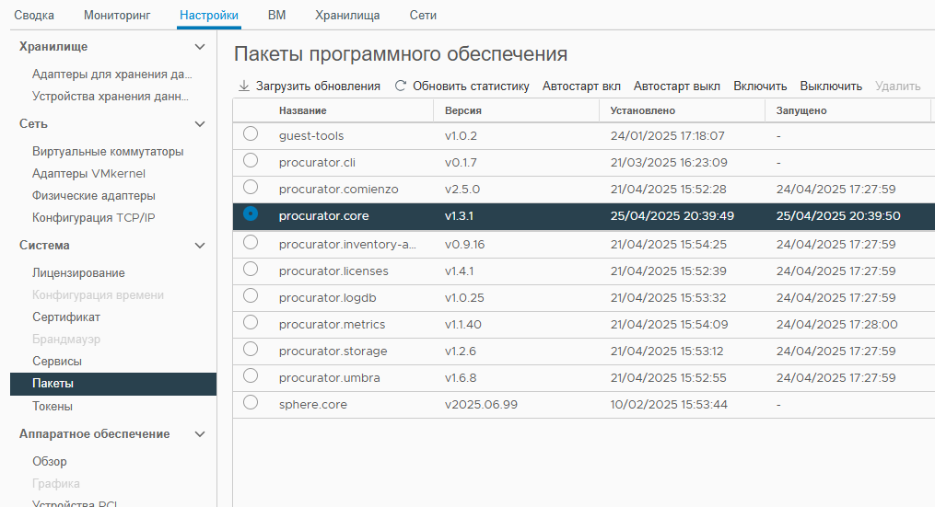Click Автостарт вкл button
The image size is (935, 507).
(x=581, y=86)
